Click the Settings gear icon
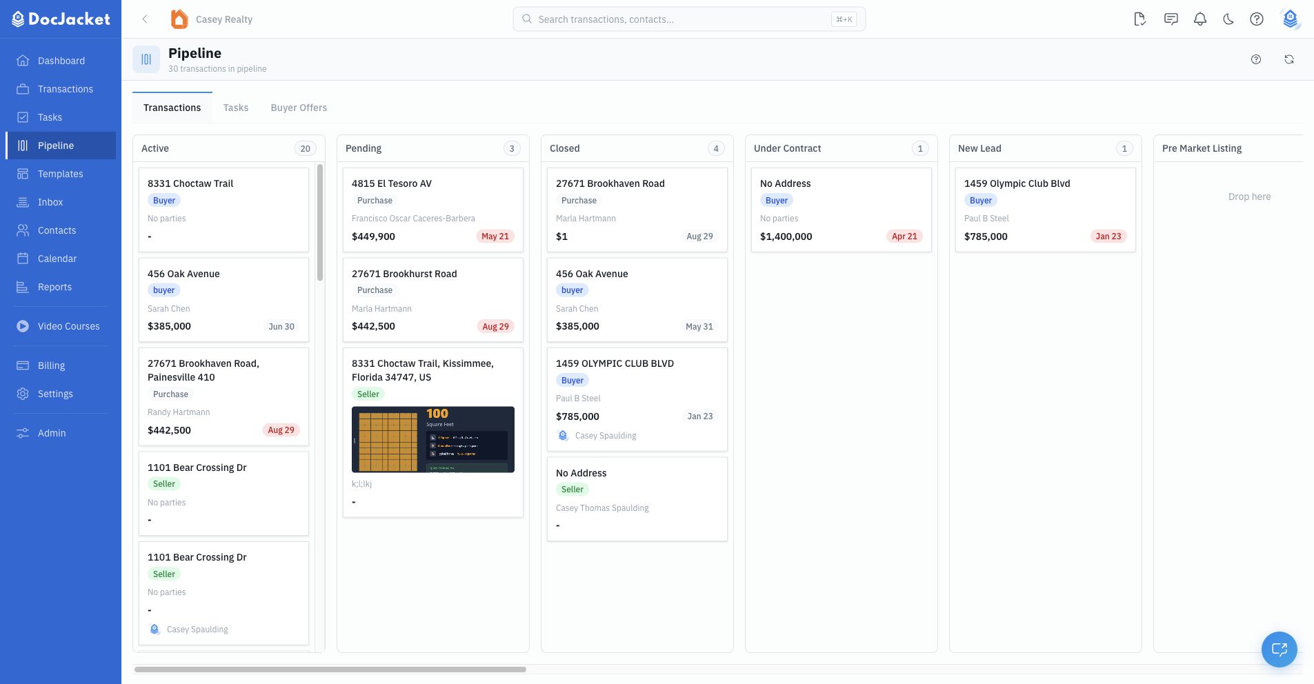The width and height of the screenshot is (1314, 684). (x=23, y=394)
